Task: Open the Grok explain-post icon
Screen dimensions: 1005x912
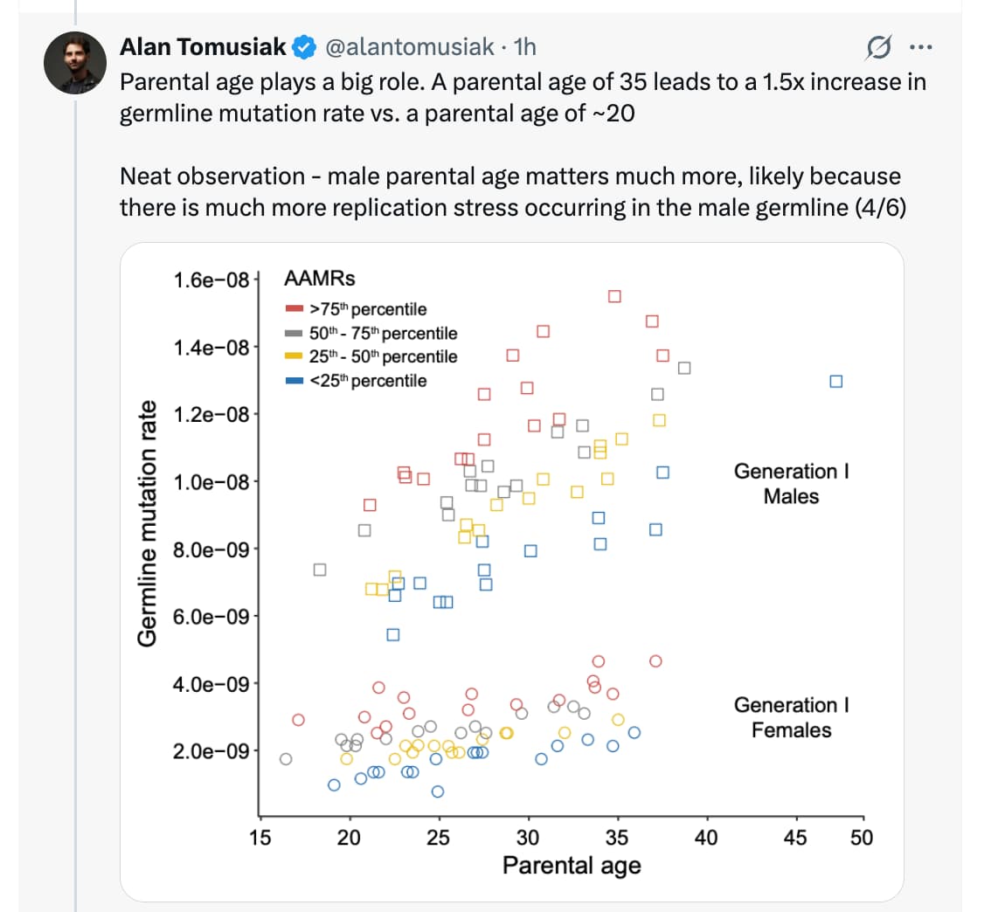Action: 877,47
